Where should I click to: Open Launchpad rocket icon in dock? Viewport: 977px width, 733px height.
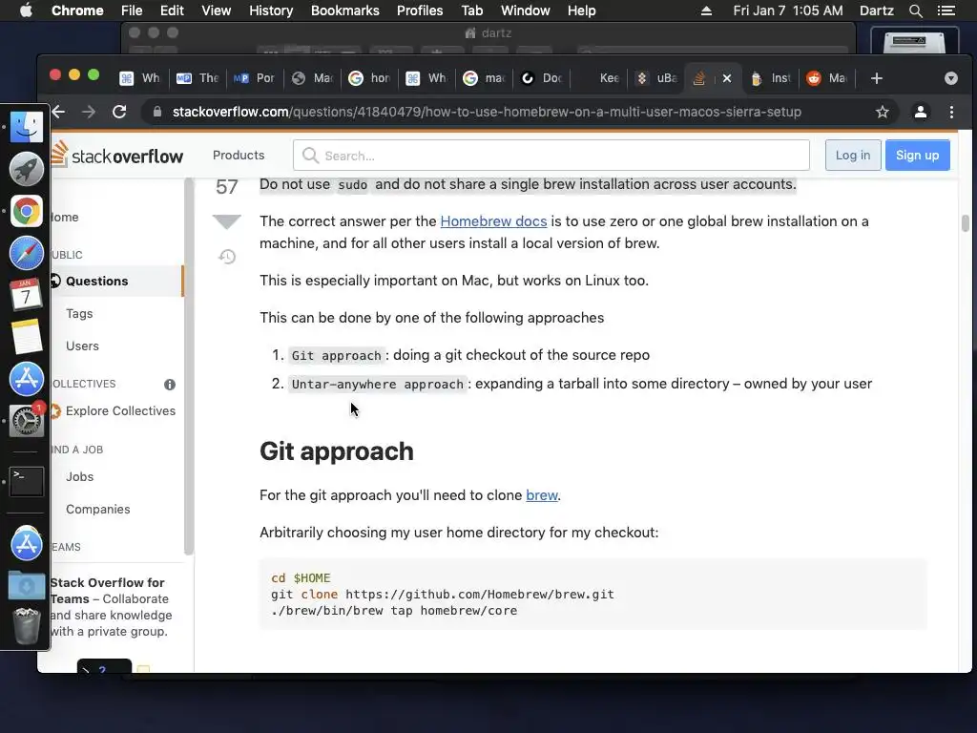click(26, 169)
